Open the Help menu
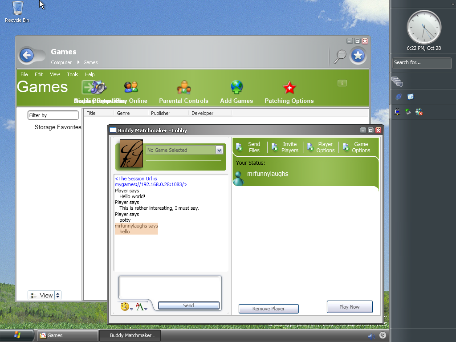456x342 pixels. (x=90, y=74)
